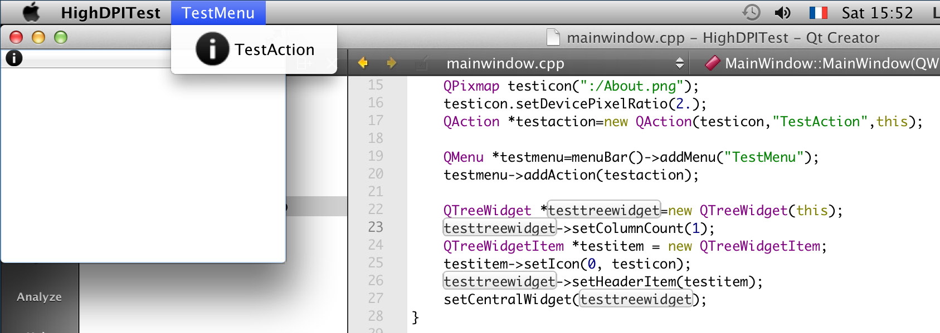Go back with the yellow left arrow
940x333 pixels.
(363, 63)
